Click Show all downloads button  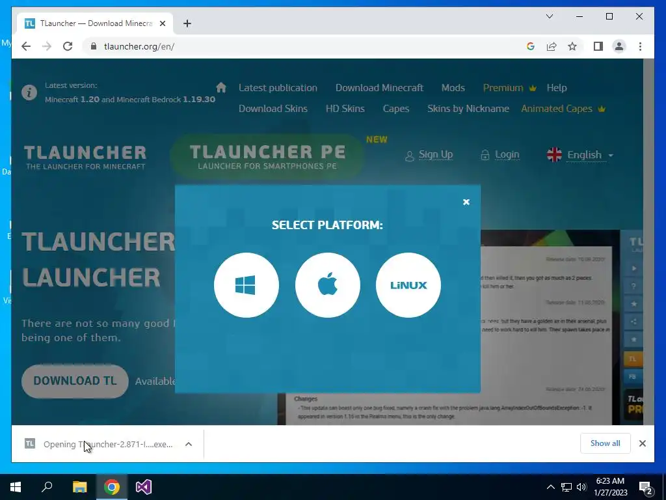click(605, 443)
